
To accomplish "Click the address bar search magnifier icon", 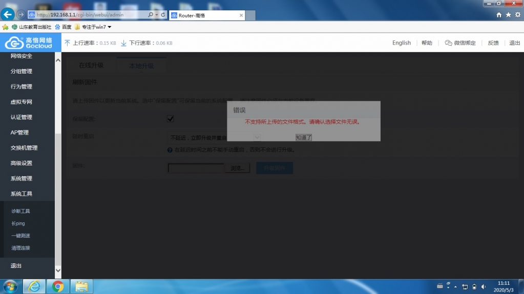I will pyautogui.click(x=151, y=15).
